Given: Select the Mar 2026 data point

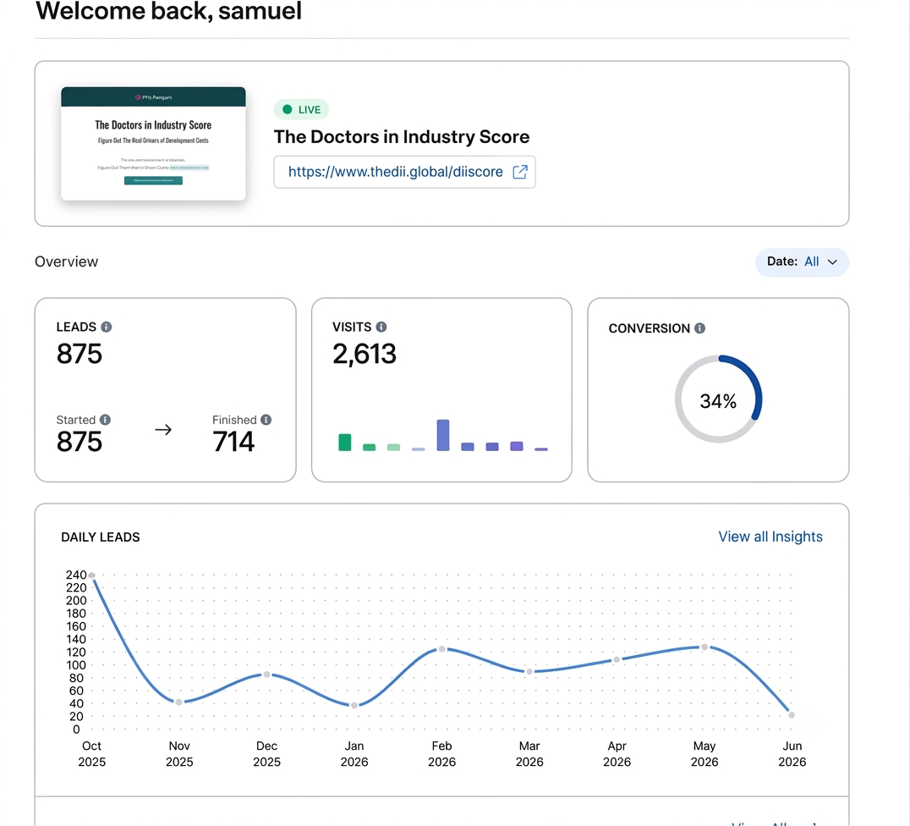Looking at the screenshot, I should (529, 671).
